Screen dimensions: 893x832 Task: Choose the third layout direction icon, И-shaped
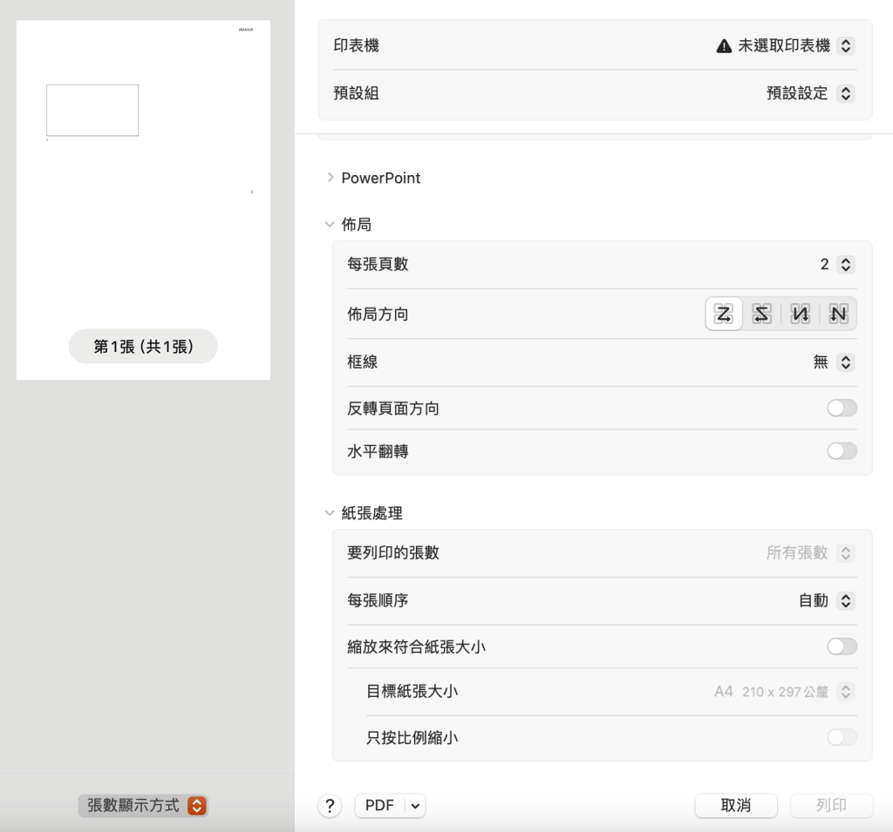point(800,314)
